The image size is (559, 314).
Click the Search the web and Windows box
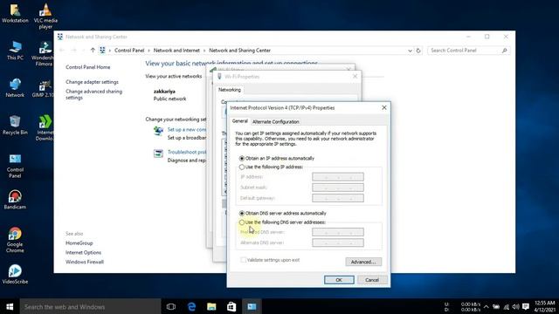(x=90, y=306)
